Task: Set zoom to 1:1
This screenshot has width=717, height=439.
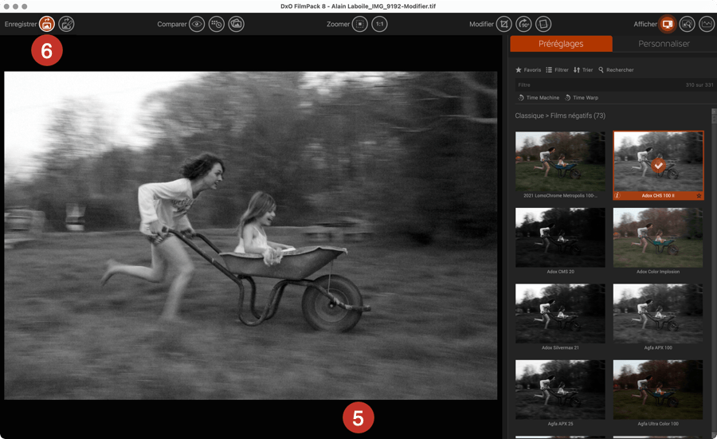Action: click(x=380, y=24)
